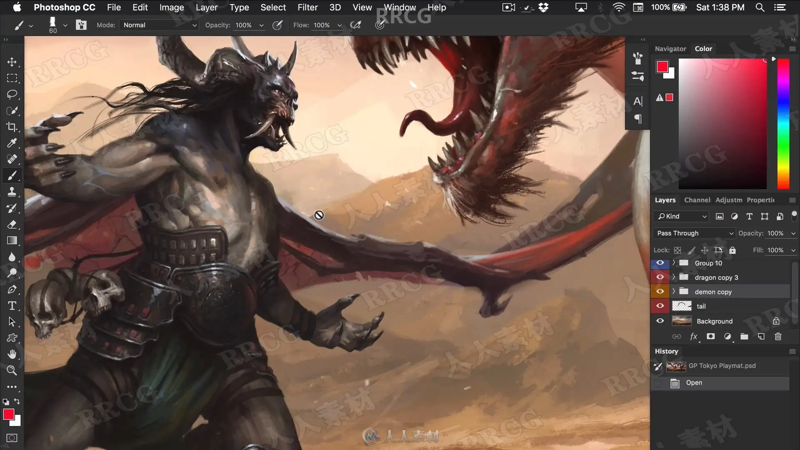
Task: Toggle visibility of the tail layer
Action: click(x=660, y=306)
